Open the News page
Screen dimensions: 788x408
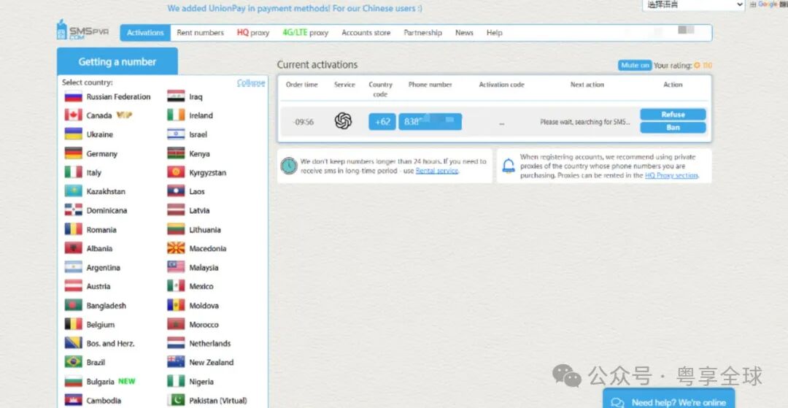tap(464, 33)
